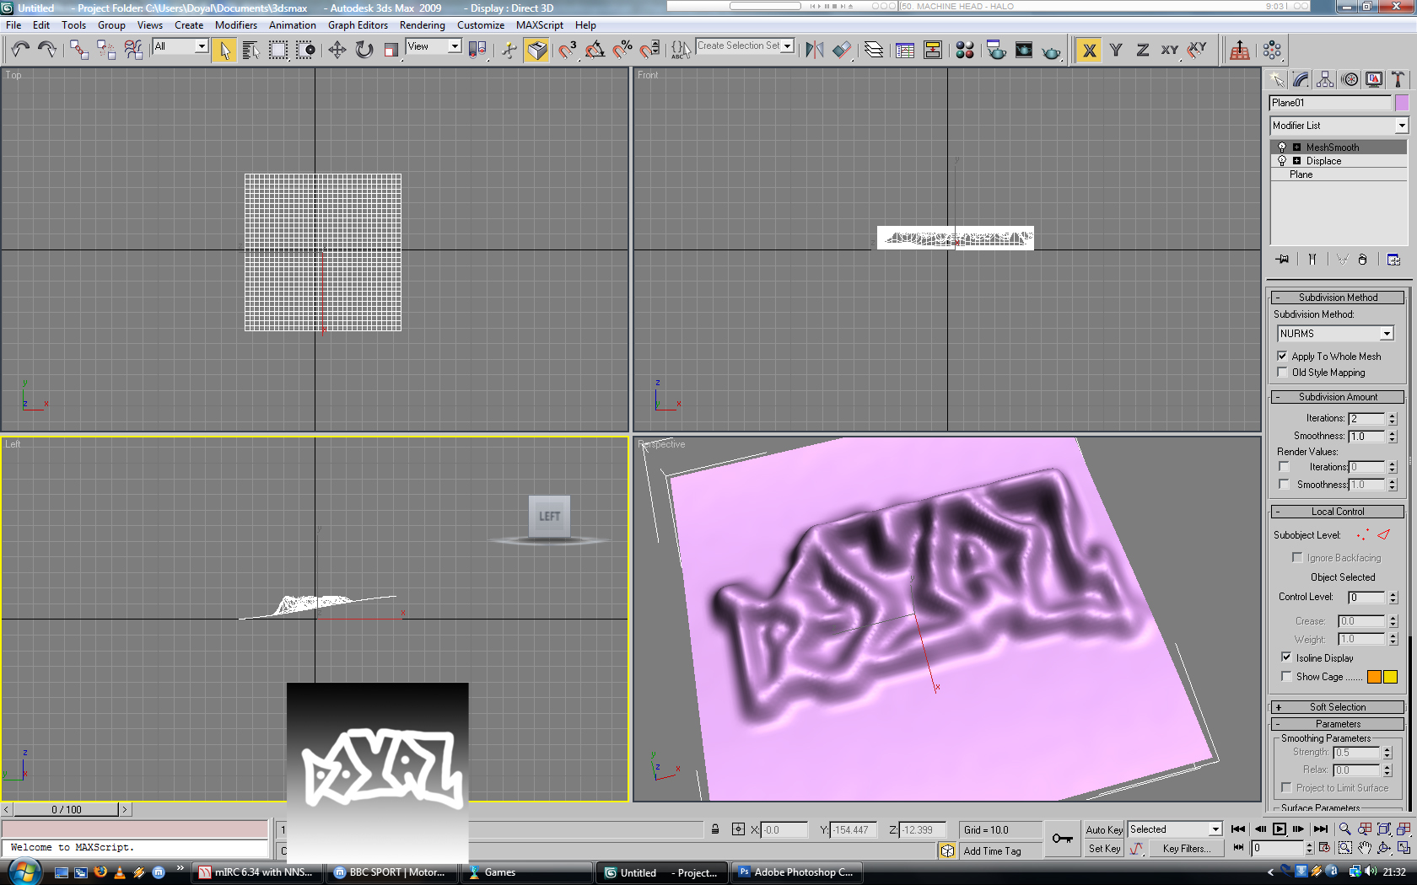1417x885 pixels.
Task: Click the Pan view hand icon
Action: pos(1365,848)
